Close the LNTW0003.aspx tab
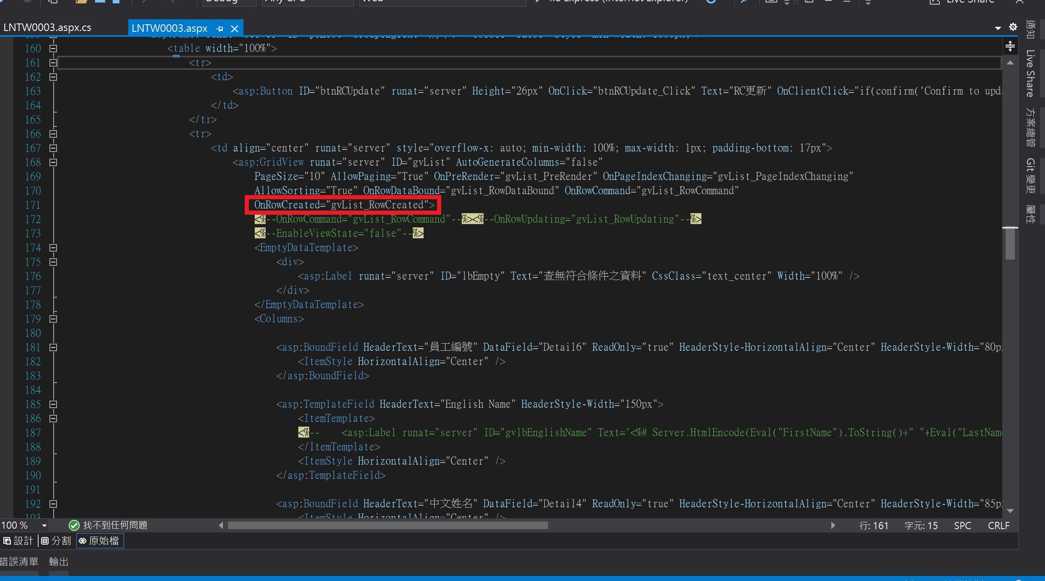Screen dimensions: 1045x581 235,28
